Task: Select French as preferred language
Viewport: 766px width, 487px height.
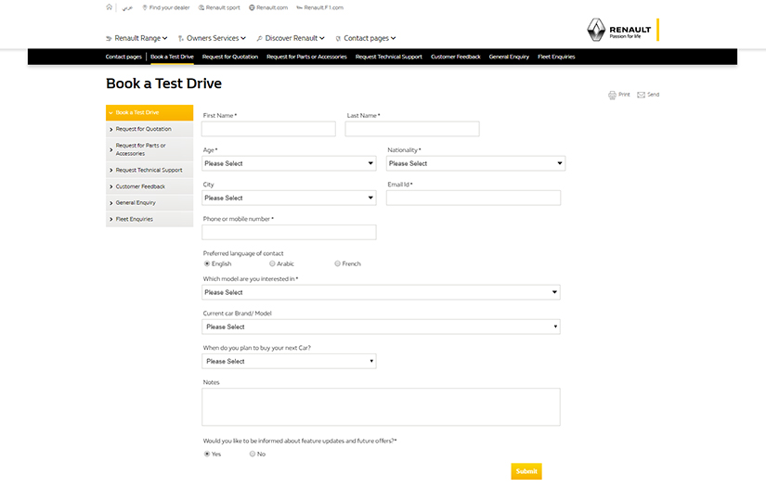Action: click(338, 263)
